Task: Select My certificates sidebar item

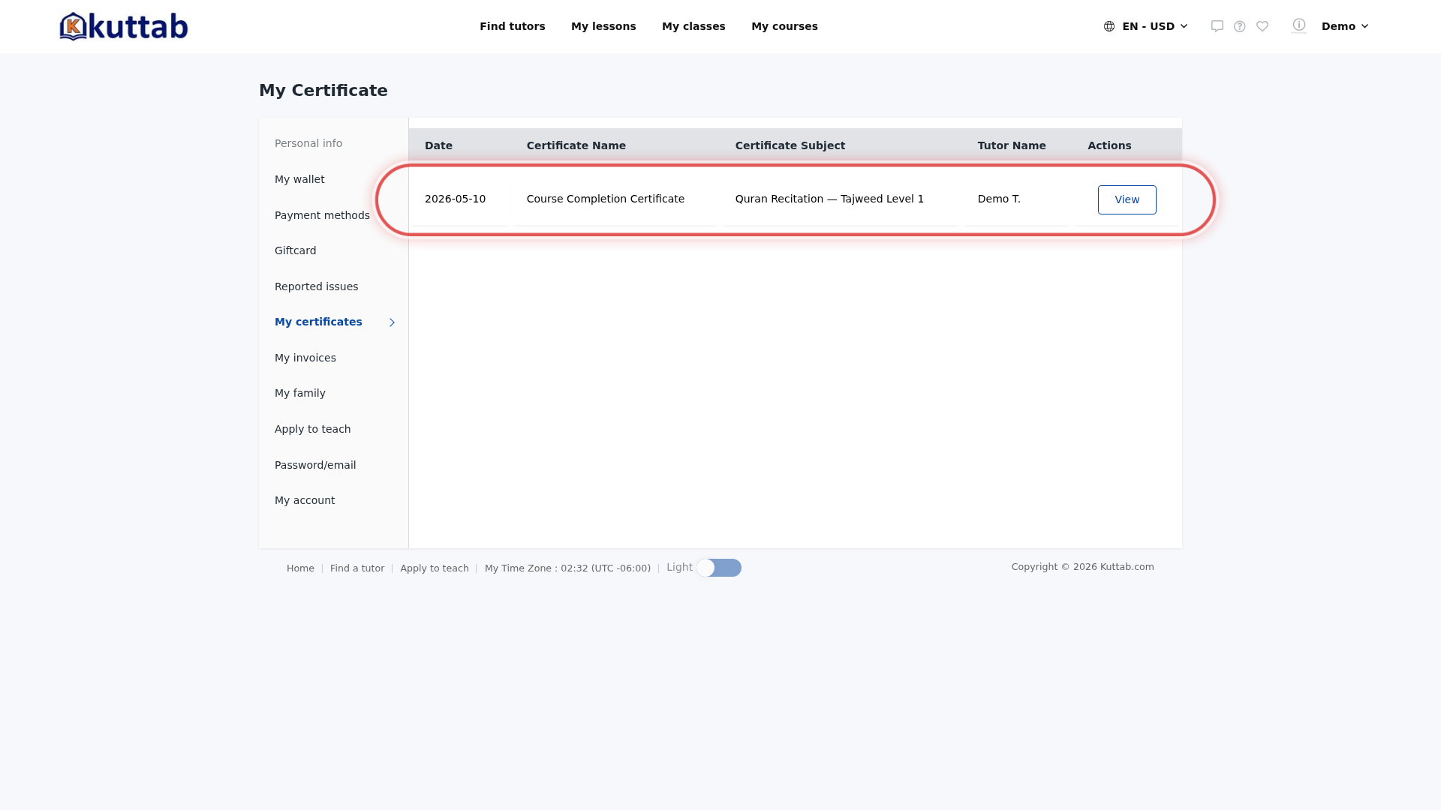Action: tap(318, 322)
